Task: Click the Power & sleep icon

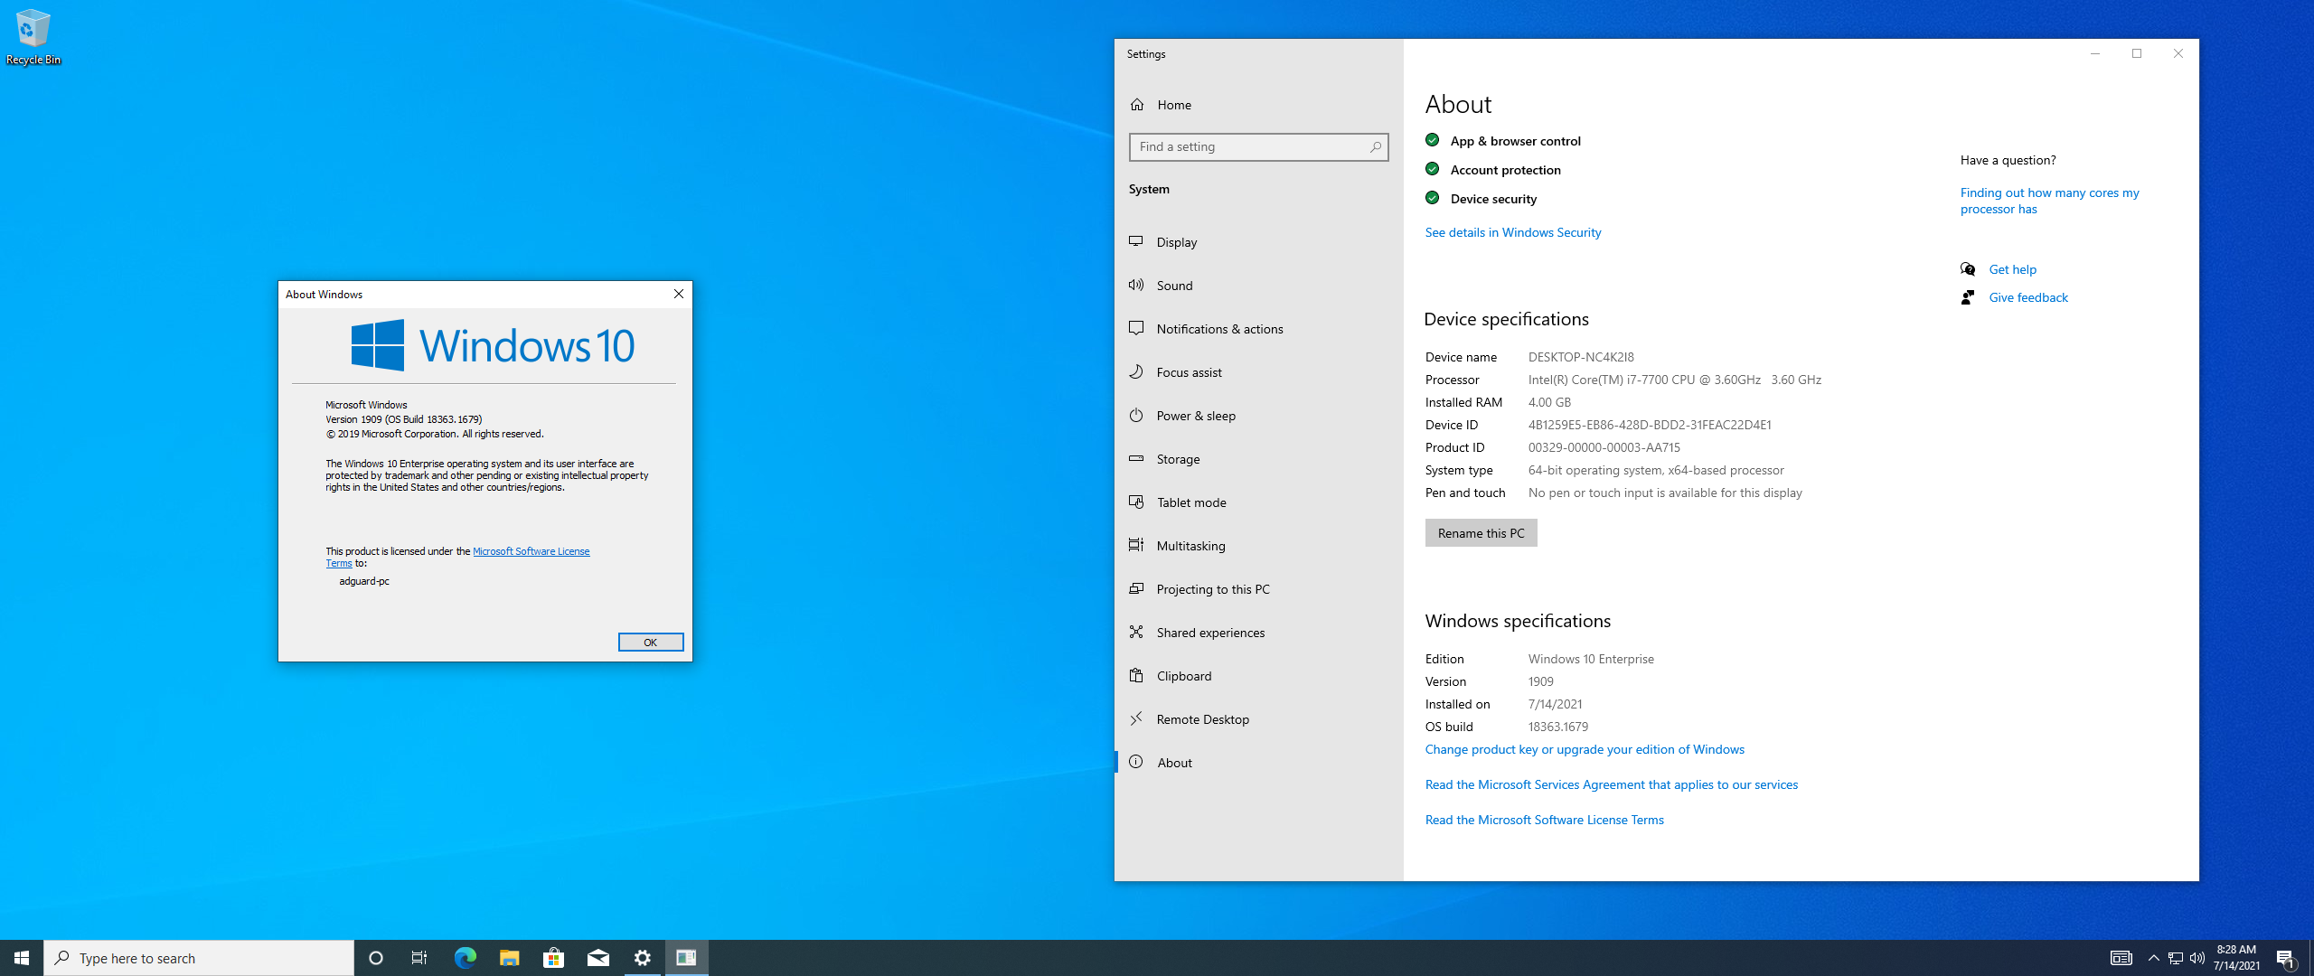Action: [x=1136, y=415]
